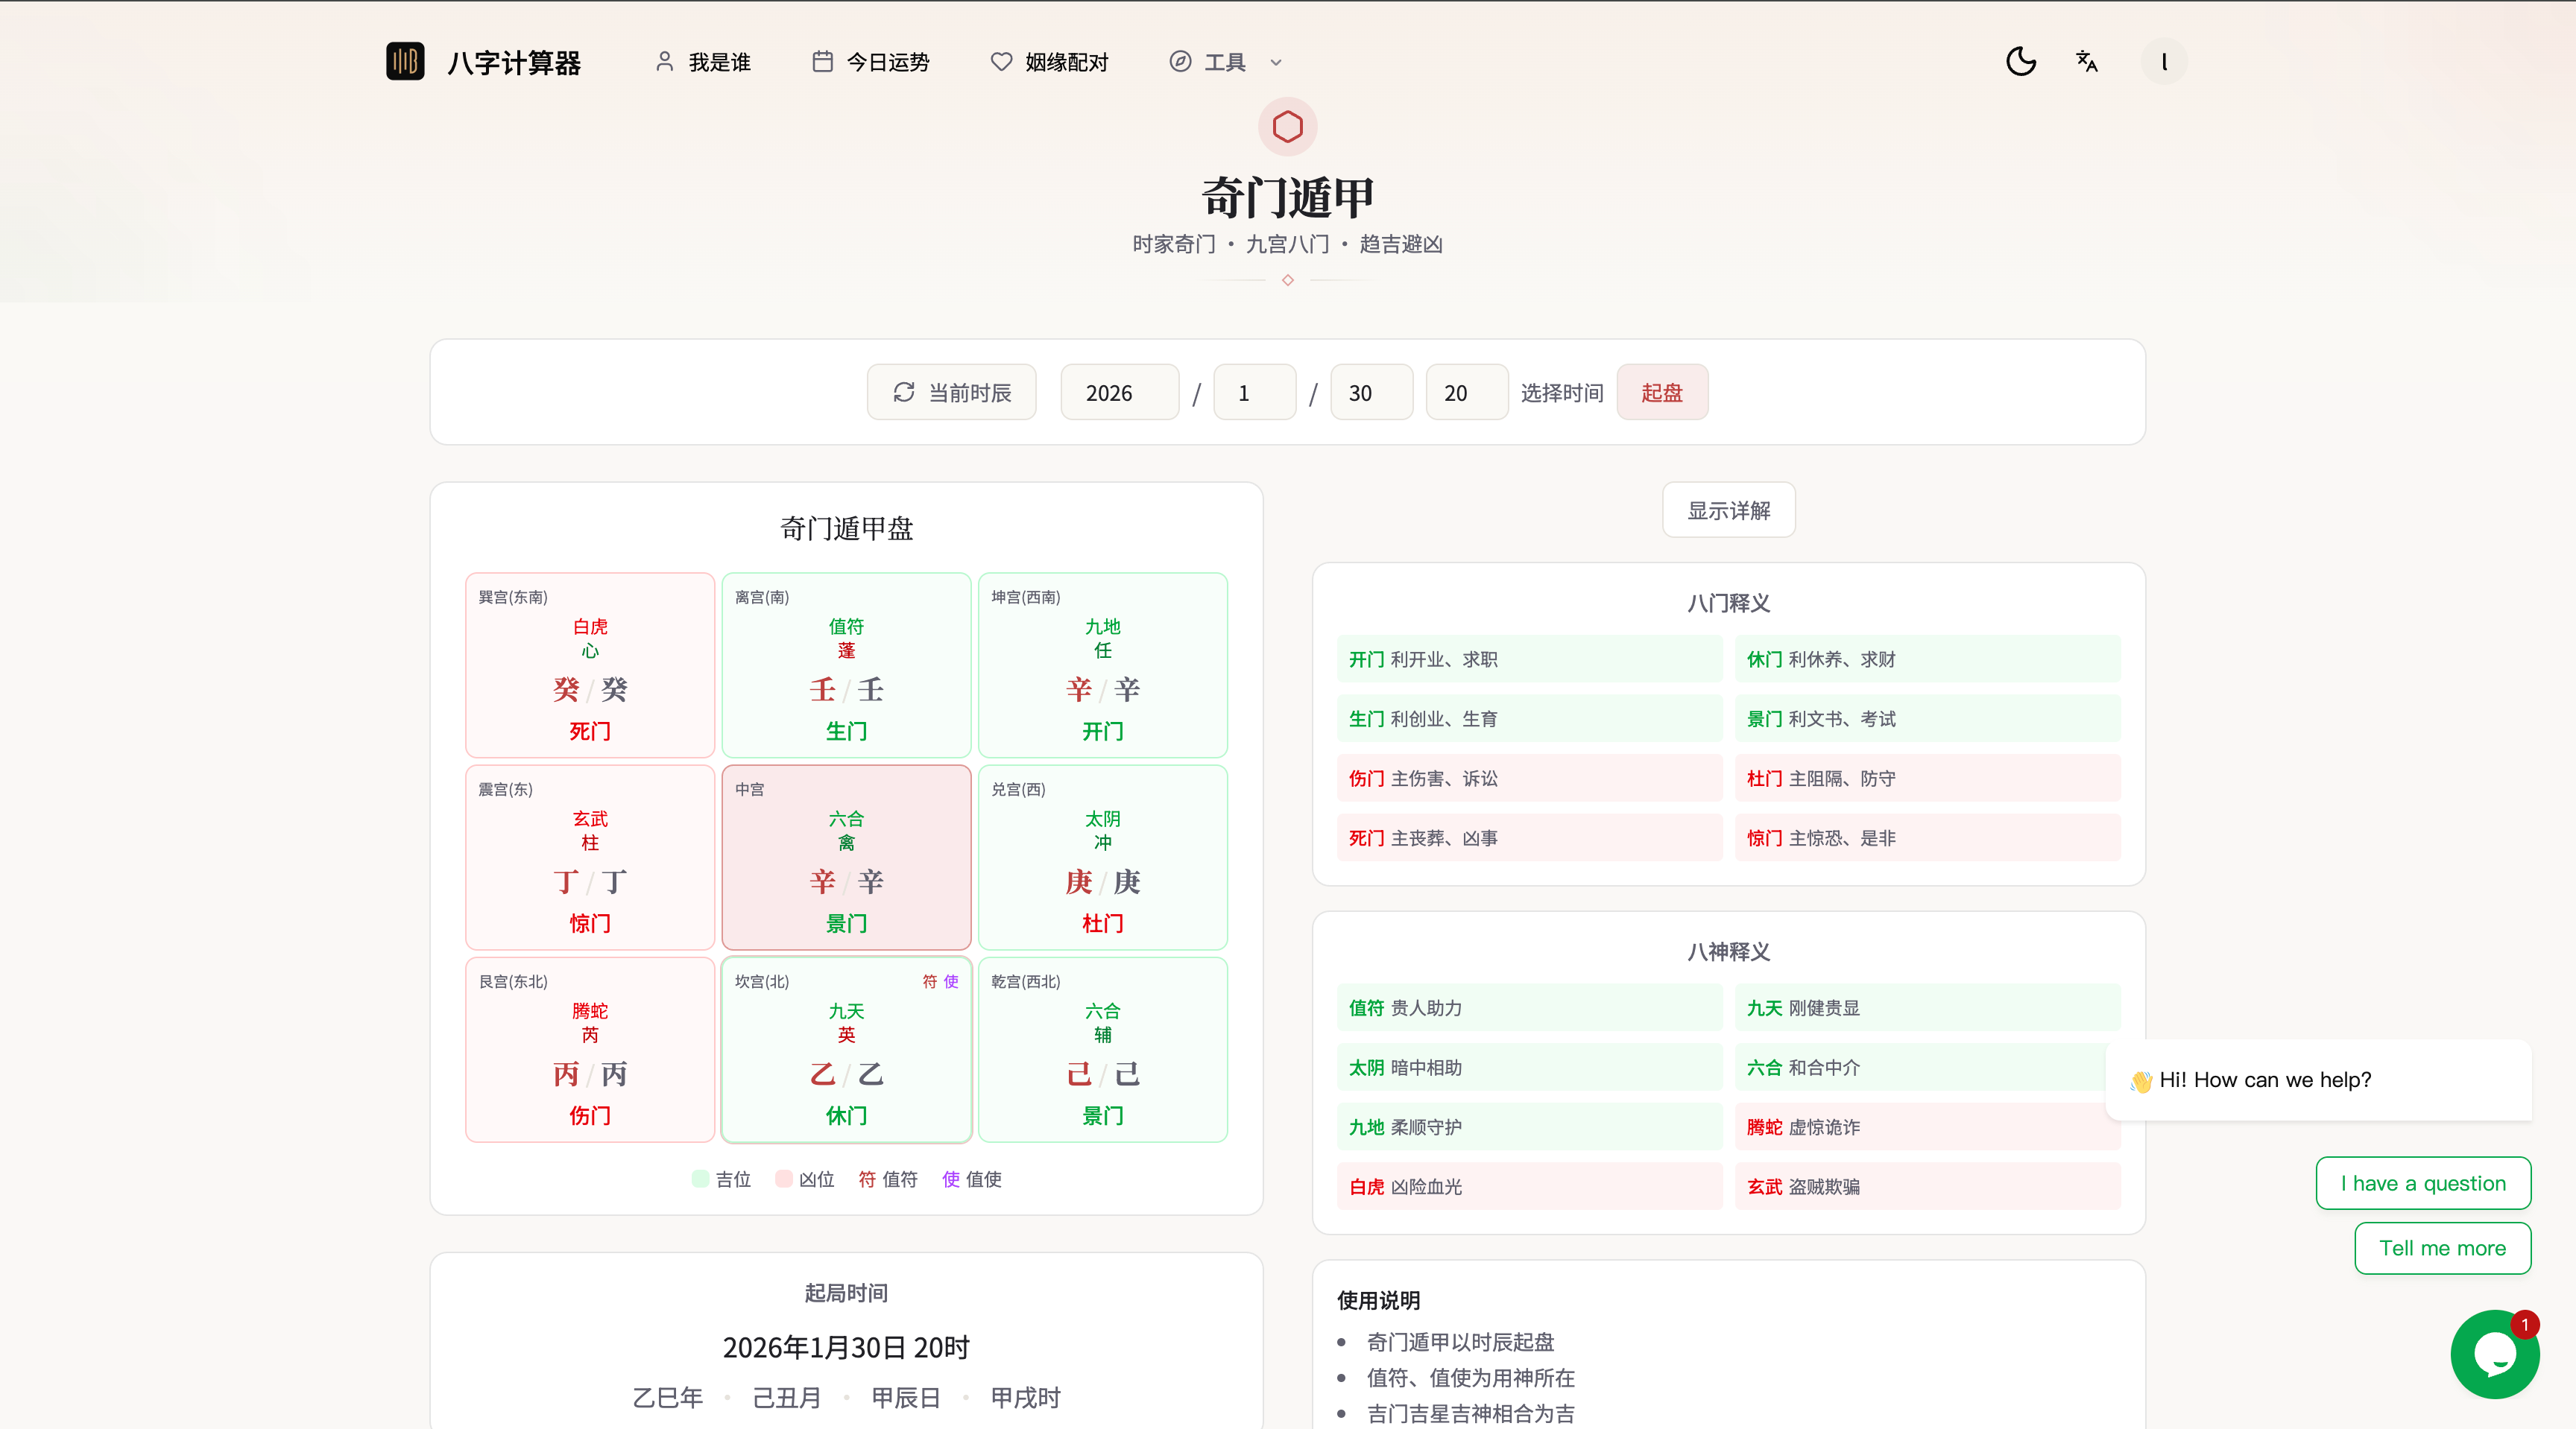Click the calendar icon beside 今日运势
This screenshot has height=1429, width=2576.
tap(822, 61)
